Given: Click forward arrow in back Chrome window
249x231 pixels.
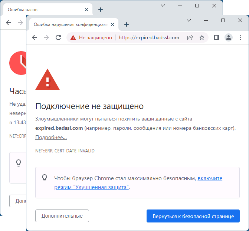Looking at the screenshot, I should 20,23.
